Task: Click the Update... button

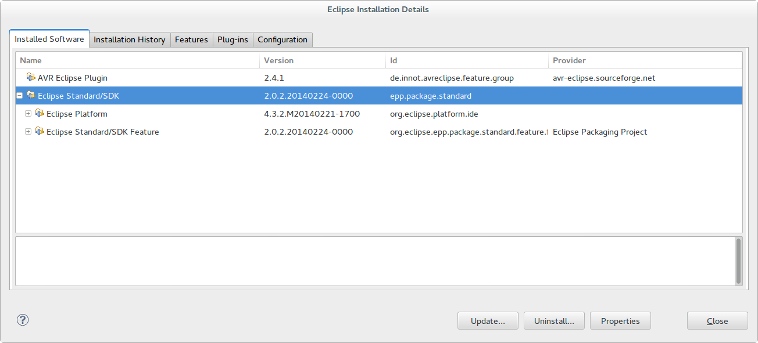Action: pos(488,321)
